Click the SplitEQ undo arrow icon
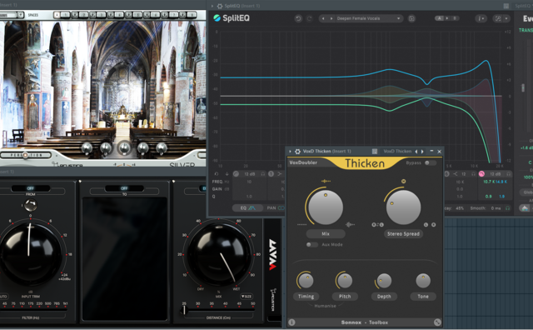Image resolution: width=533 pixels, height=330 pixels. tap(298, 18)
